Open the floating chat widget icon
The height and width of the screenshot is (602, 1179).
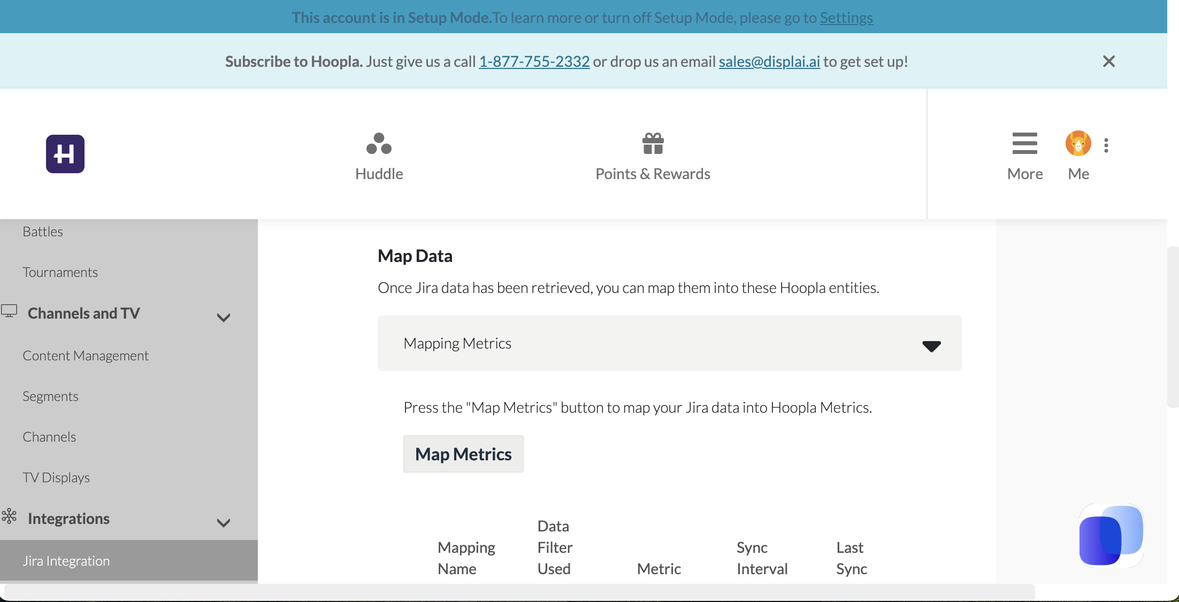coord(1111,535)
